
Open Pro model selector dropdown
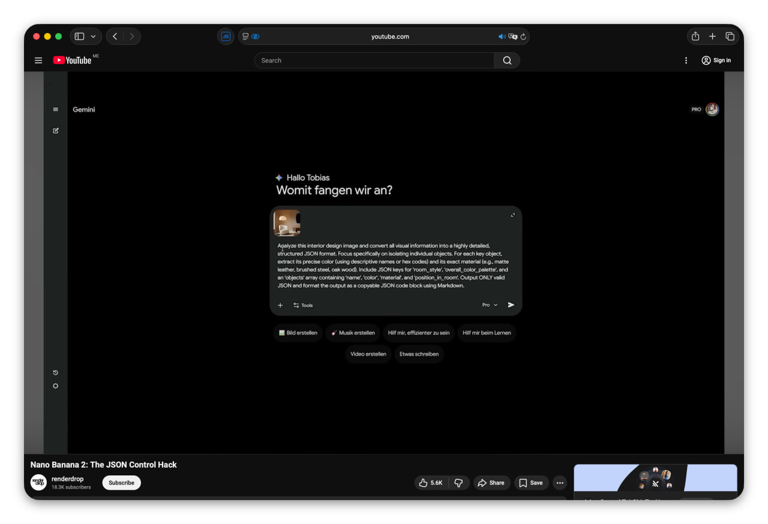pyautogui.click(x=490, y=305)
